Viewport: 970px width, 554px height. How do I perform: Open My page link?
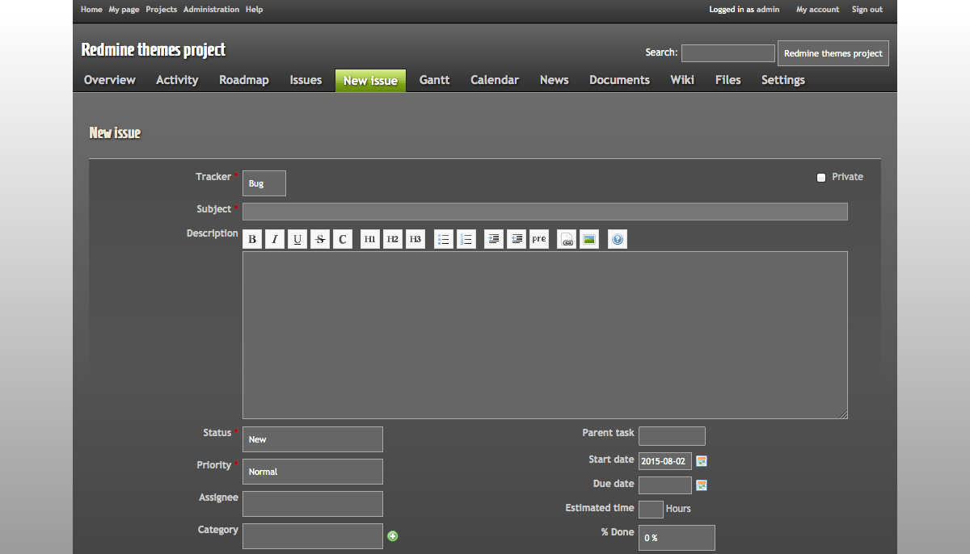point(124,10)
